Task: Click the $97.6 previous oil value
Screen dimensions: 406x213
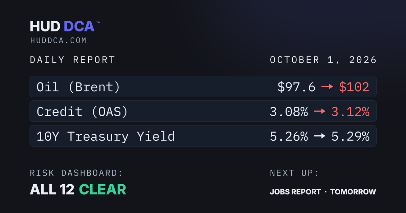Action: coord(296,87)
